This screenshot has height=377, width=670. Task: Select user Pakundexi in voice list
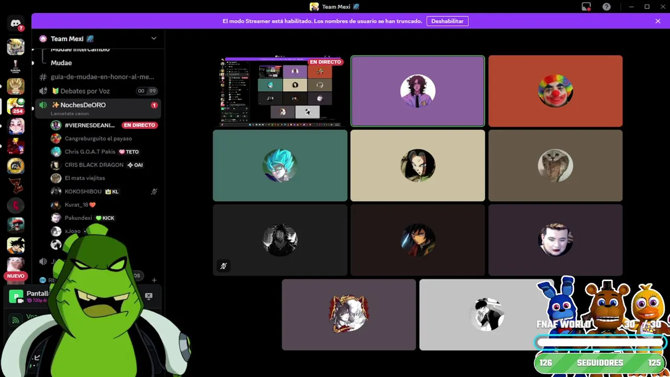[x=78, y=218]
